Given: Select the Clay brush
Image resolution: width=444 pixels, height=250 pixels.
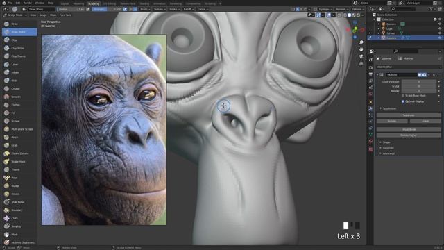Looking at the screenshot, I should [19, 40].
